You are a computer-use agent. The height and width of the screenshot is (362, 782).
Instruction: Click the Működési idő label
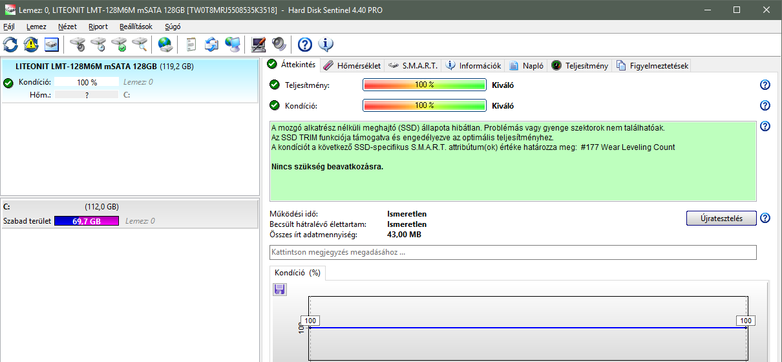(x=295, y=214)
